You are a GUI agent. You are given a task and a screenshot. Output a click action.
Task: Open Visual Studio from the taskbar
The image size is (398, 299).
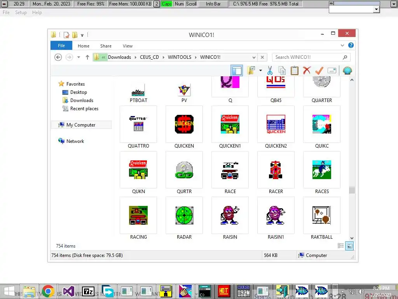68,291
